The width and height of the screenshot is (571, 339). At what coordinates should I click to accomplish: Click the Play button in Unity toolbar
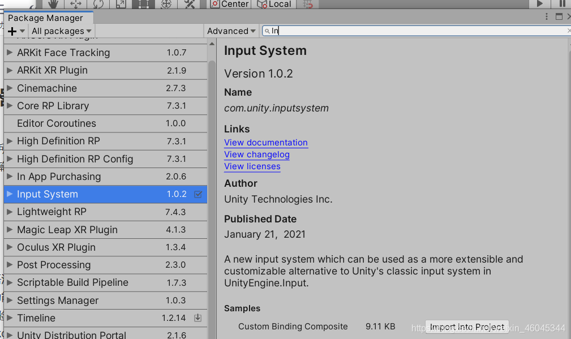tap(540, 4)
